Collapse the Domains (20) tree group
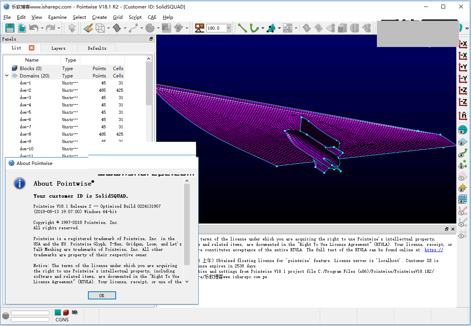The image size is (471, 326). [7, 76]
